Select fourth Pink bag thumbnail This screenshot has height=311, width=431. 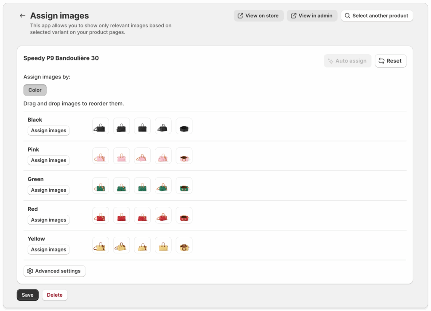click(x=163, y=156)
